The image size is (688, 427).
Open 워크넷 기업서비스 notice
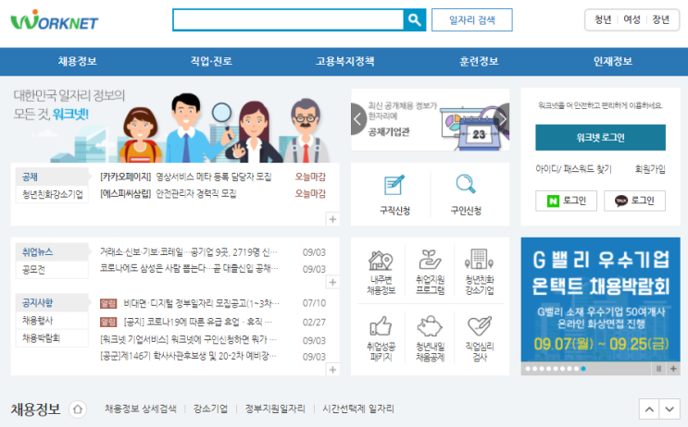[188, 339]
